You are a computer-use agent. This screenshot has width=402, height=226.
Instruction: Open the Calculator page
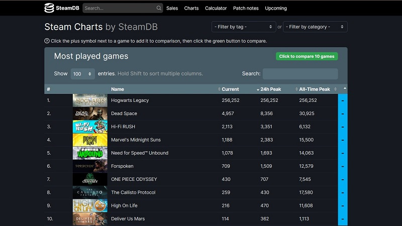216,8
